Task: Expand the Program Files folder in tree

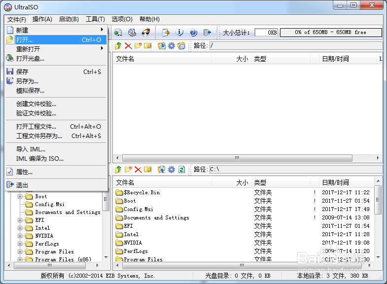Action: point(20,251)
